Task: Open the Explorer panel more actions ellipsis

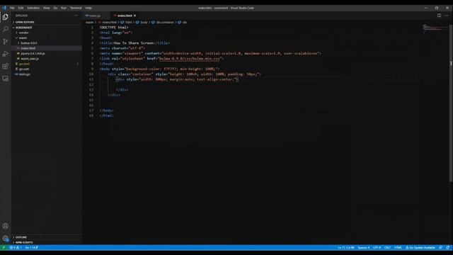Action: point(76,16)
